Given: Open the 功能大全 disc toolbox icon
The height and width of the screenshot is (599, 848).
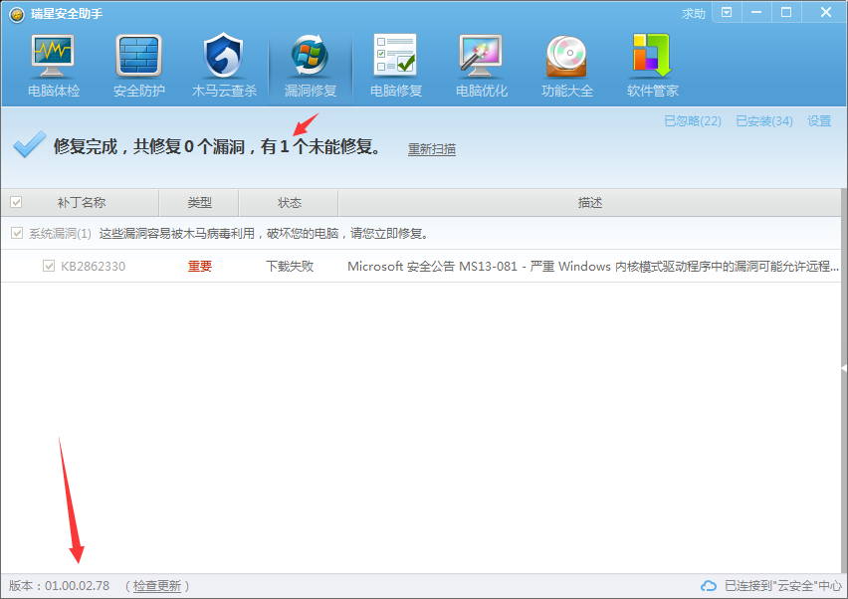Looking at the screenshot, I should point(566,57).
